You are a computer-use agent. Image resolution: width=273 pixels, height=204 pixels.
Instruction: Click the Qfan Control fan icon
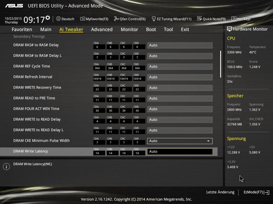(x=116, y=19)
